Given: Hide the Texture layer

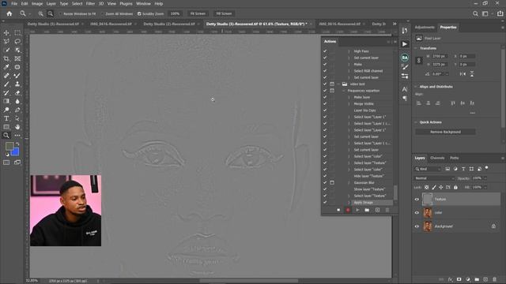Looking at the screenshot, I should [x=417, y=200].
